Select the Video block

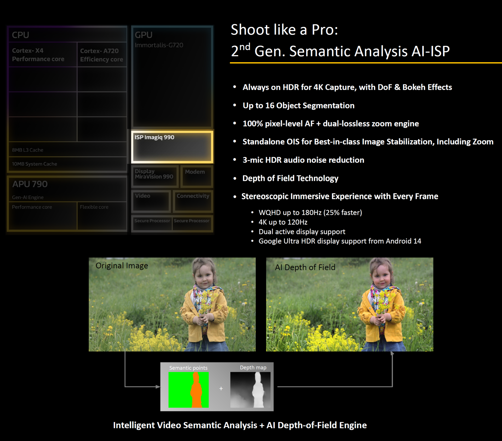(x=152, y=201)
